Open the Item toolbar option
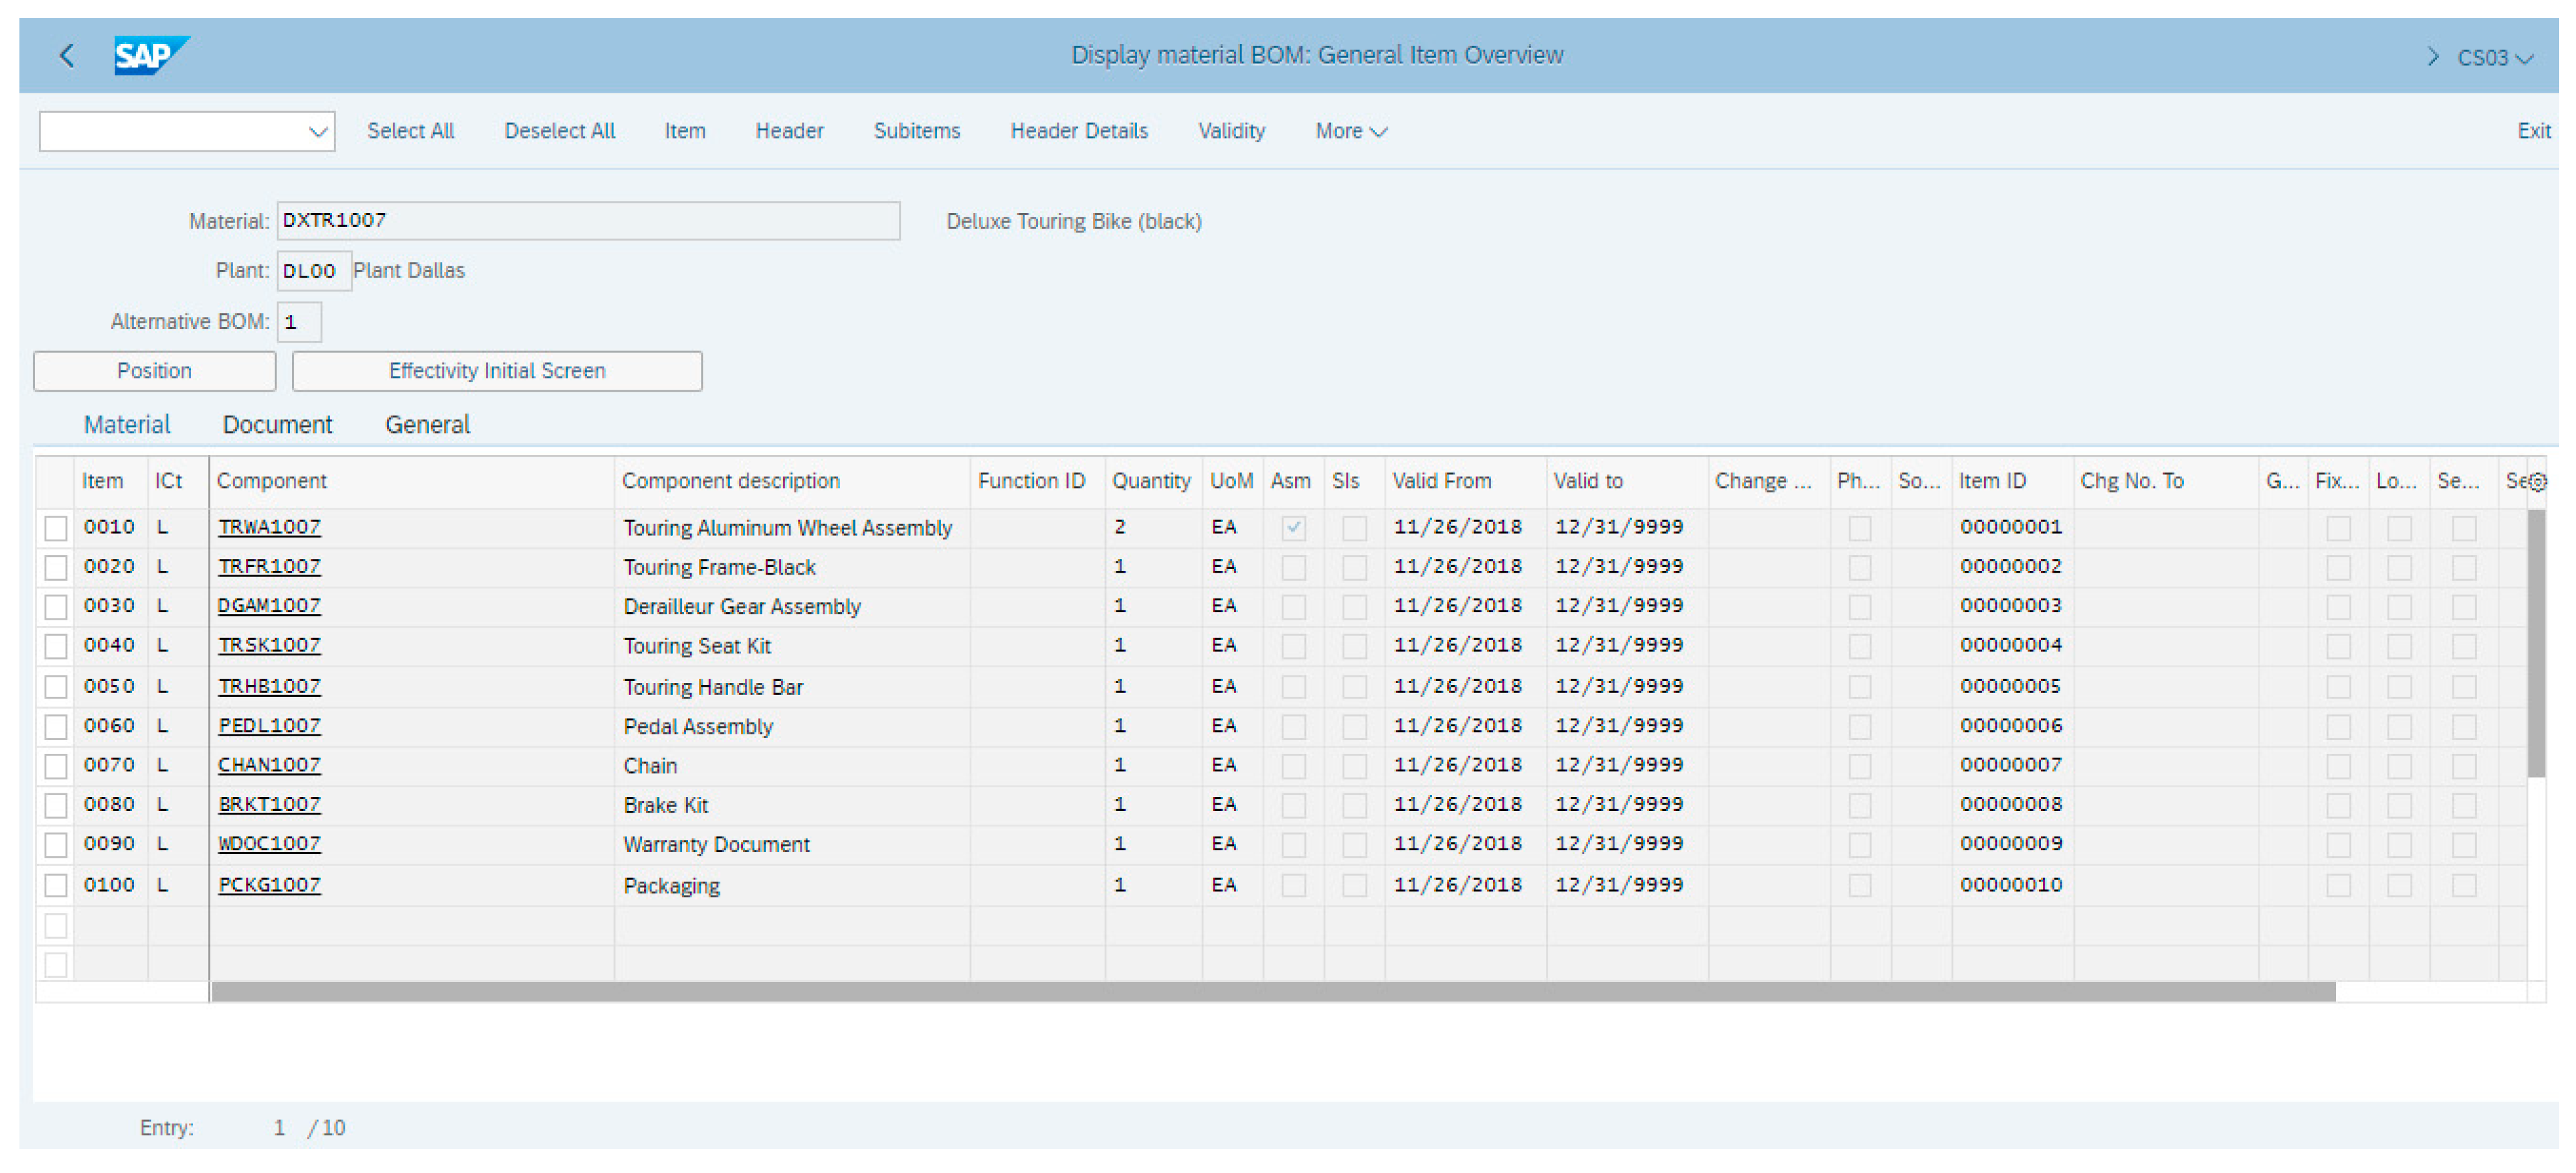Viewport: 2576px width, 1173px height. click(684, 131)
